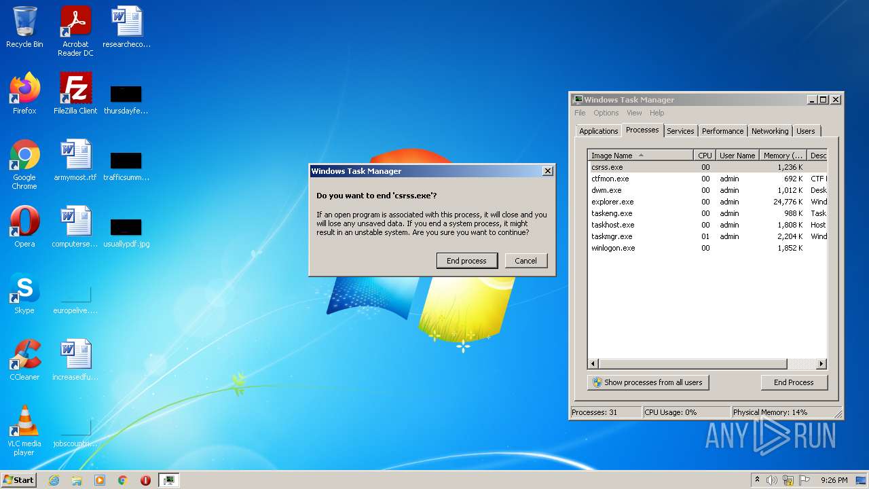The image size is (869, 489).
Task: Open the File menu in Task Manager
Action: [x=580, y=113]
